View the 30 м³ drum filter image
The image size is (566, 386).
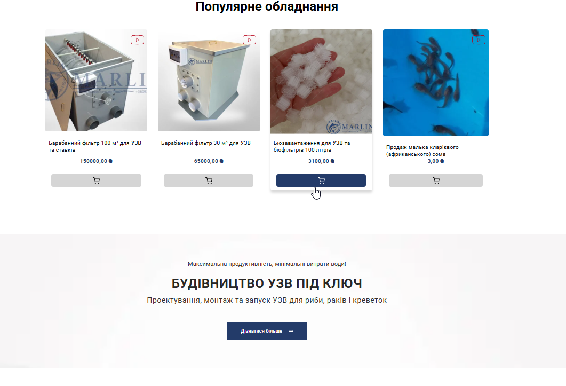(x=209, y=80)
